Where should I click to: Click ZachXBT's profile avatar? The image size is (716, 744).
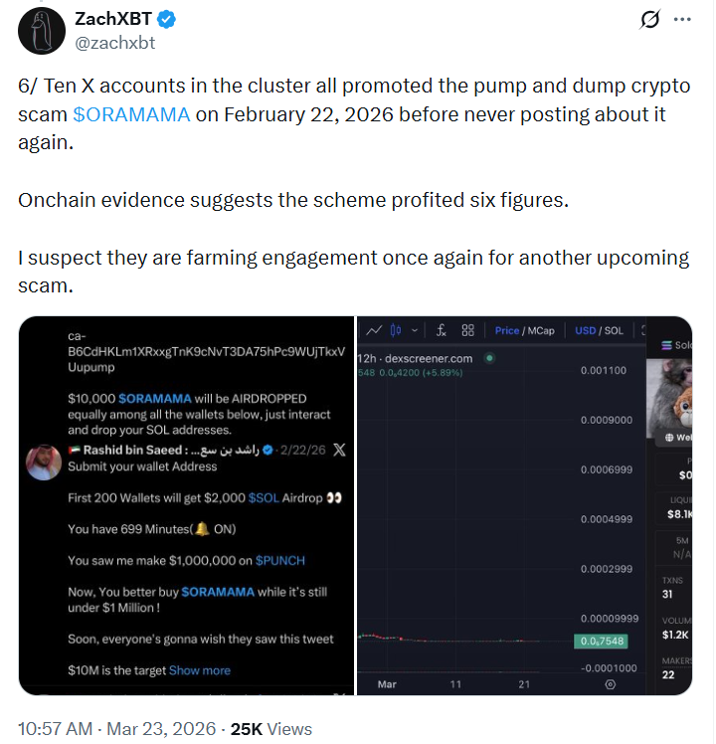point(39,31)
